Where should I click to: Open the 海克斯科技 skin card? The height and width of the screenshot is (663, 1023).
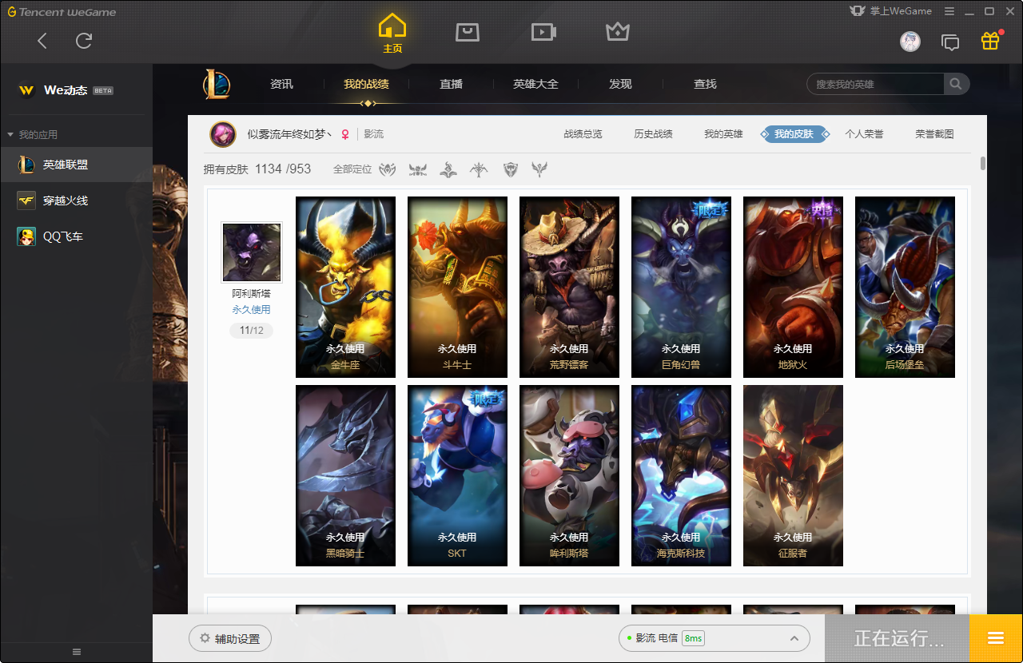(681, 475)
